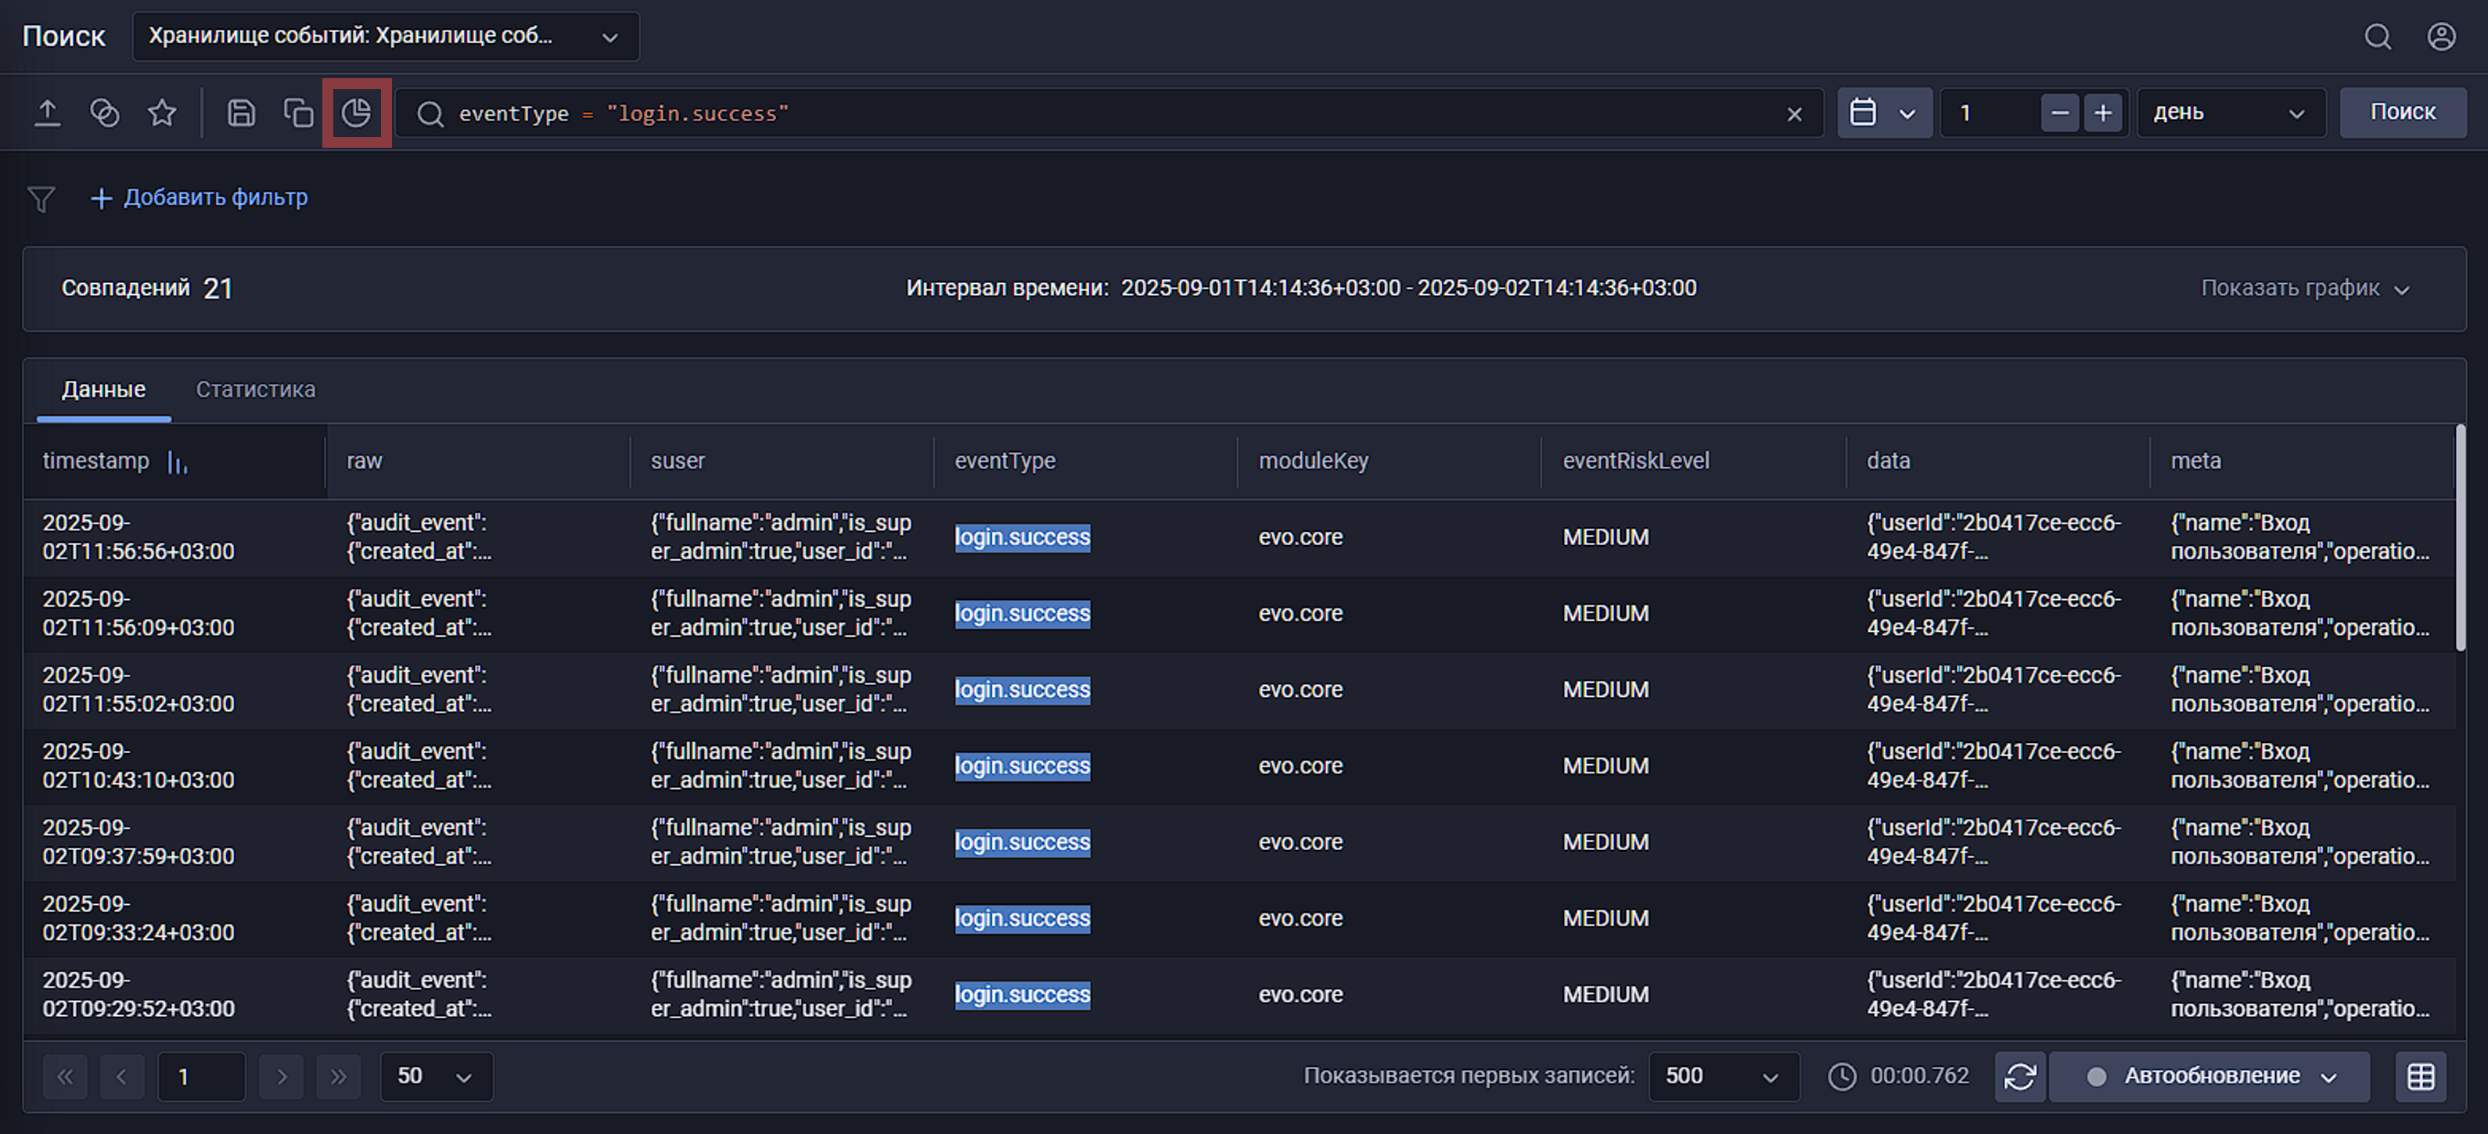This screenshot has width=2488, height=1134.
Task: Click the global search magnifier icon
Action: [x=2378, y=37]
